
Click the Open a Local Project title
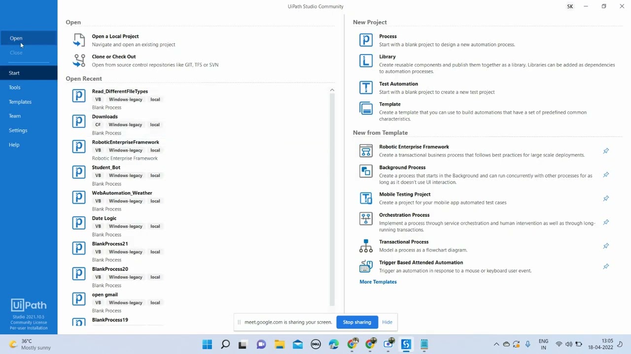click(x=115, y=36)
